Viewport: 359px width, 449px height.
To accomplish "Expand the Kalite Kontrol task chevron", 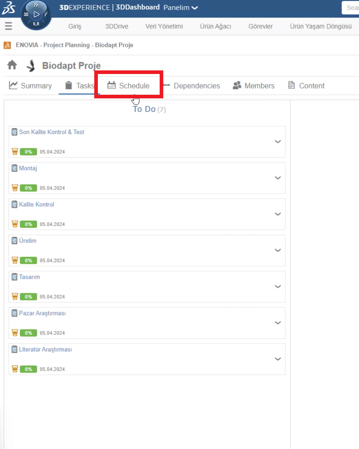I will 278,214.
